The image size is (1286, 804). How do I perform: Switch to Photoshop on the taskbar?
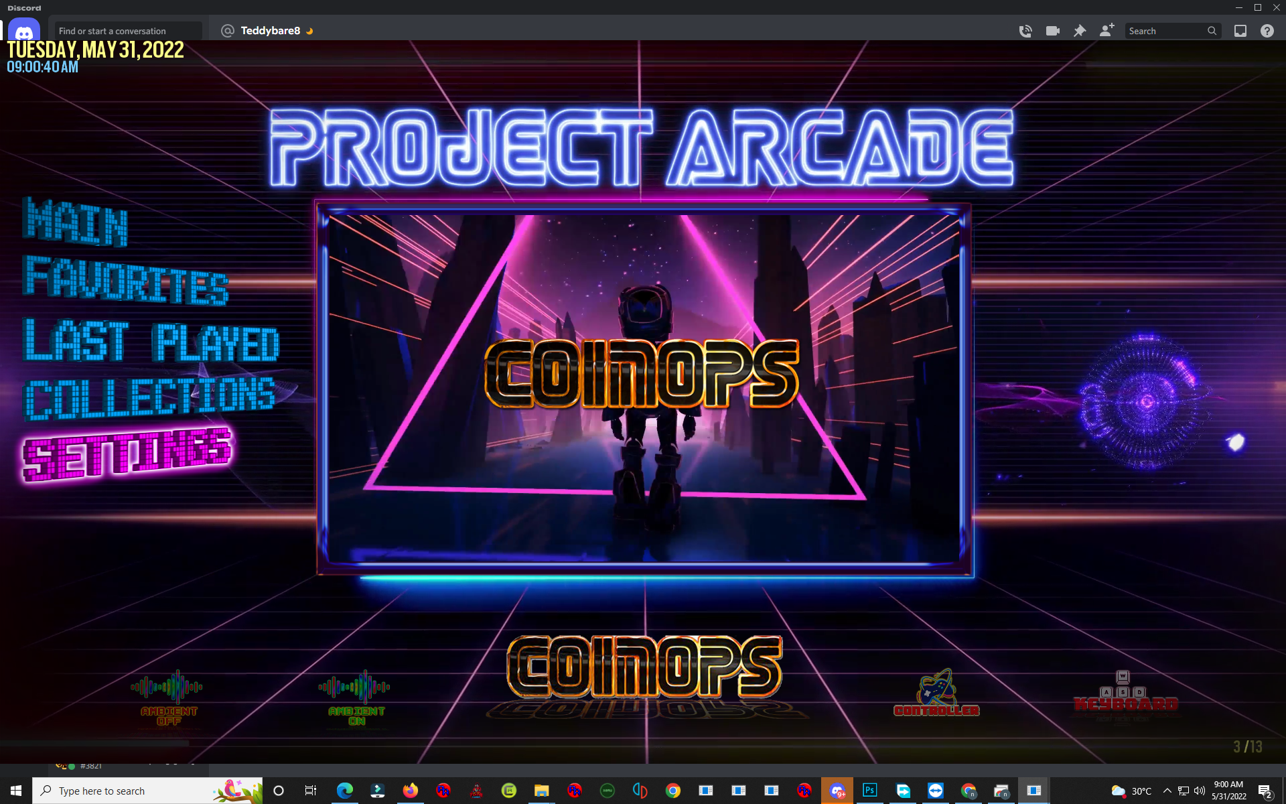pos(869,791)
